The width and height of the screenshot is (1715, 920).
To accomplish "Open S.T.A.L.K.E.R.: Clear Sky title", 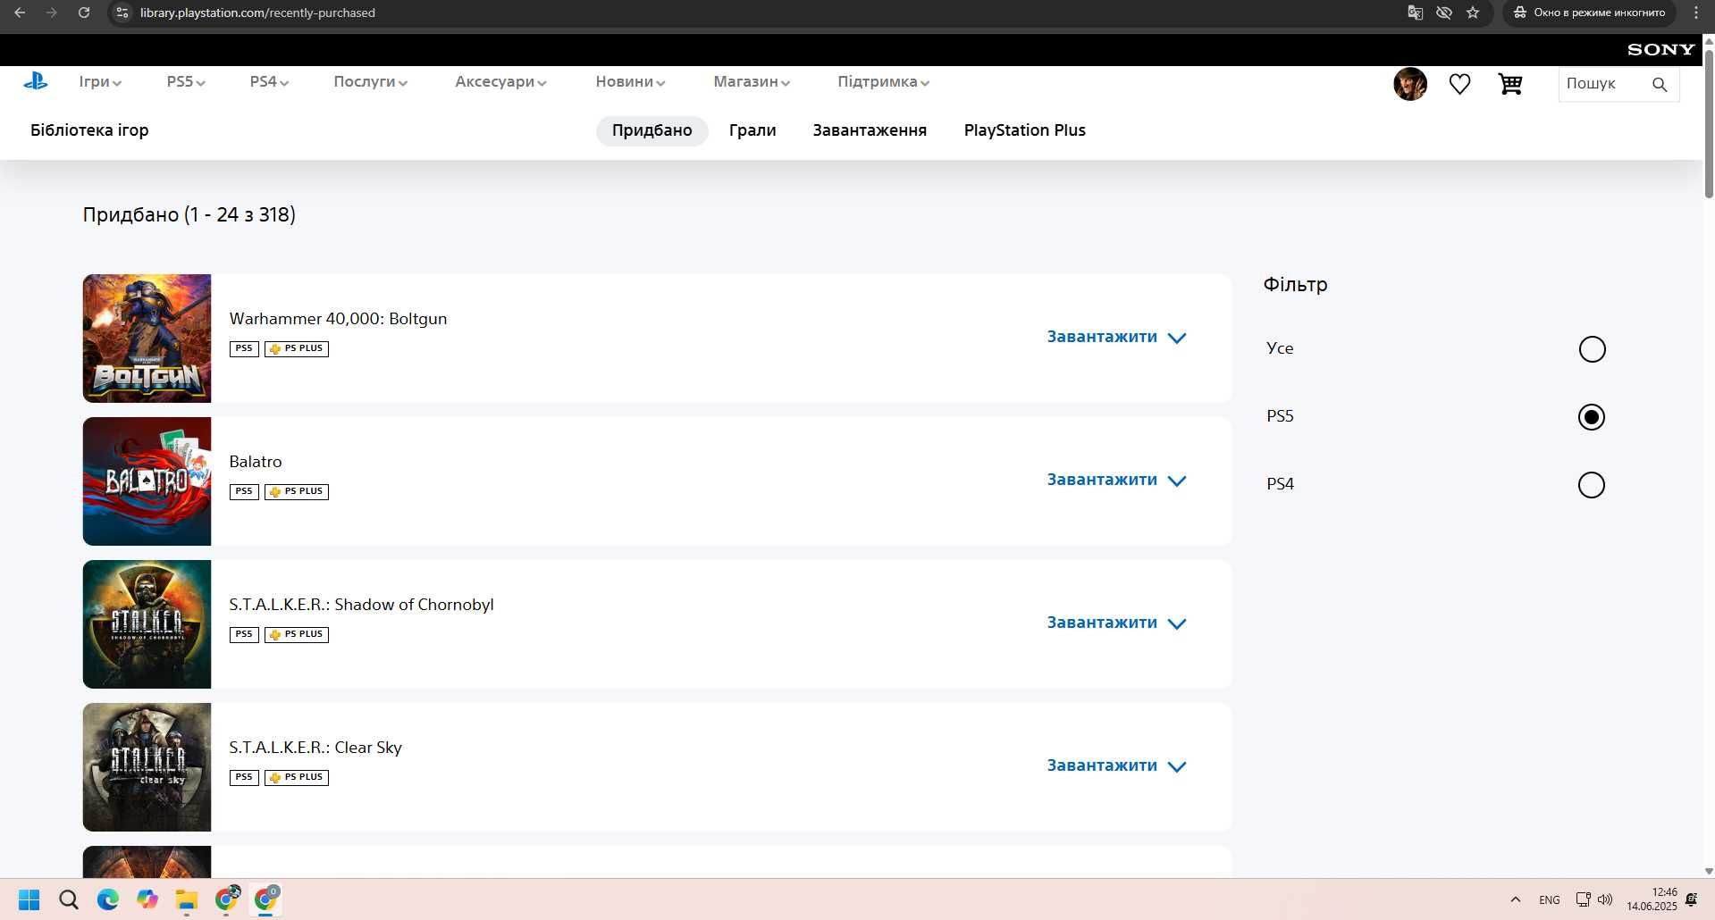I will tap(315, 748).
